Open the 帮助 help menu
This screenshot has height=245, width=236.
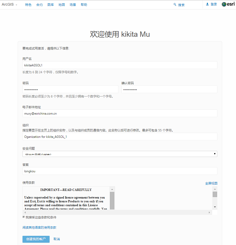(x=84, y=5)
